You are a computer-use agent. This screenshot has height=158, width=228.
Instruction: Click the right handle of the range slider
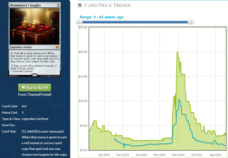[x=191, y=22]
